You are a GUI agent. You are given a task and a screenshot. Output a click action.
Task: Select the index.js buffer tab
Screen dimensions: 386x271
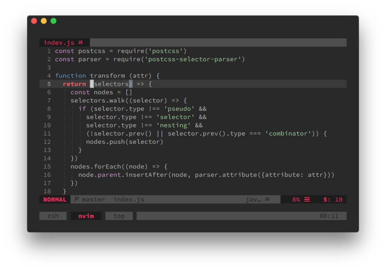64,43
